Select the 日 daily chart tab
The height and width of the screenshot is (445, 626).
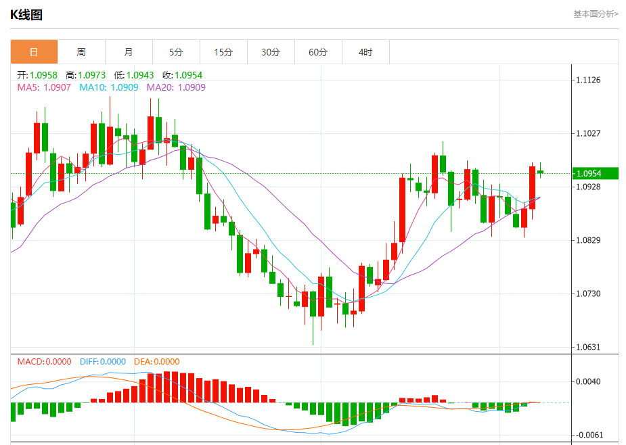[34, 52]
